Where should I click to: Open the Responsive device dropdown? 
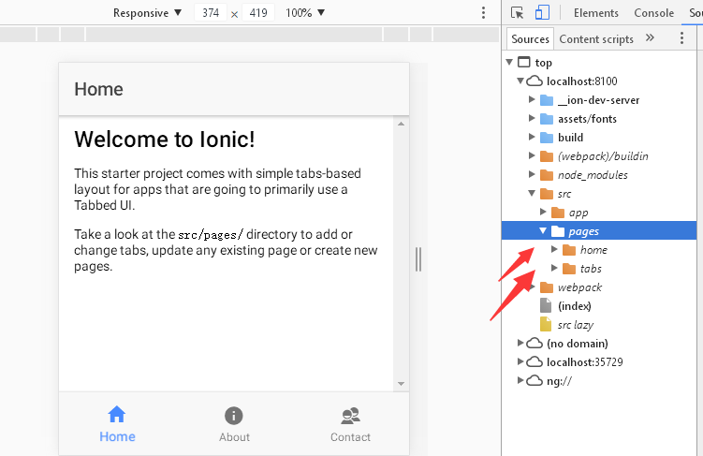pyautogui.click(x=148, y=12)
